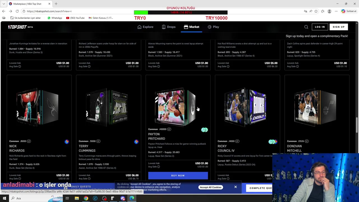The height and width of the screenshot is (202, 359).
Task: Click the LE badge on Terry Cummings card
Action: (98, 141)
